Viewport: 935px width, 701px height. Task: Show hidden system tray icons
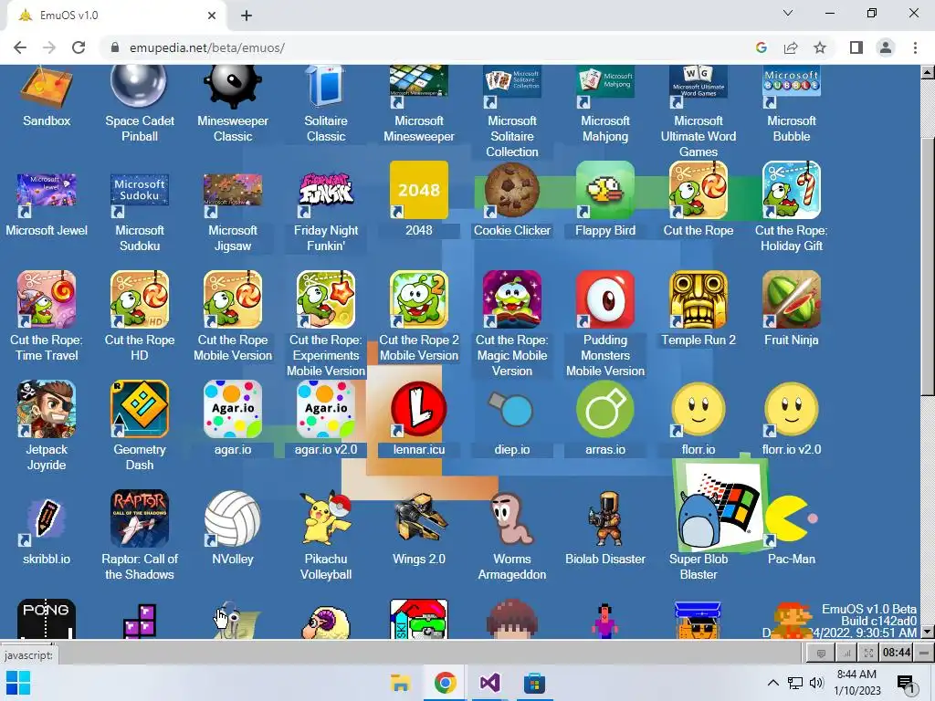tap(772, 683)
